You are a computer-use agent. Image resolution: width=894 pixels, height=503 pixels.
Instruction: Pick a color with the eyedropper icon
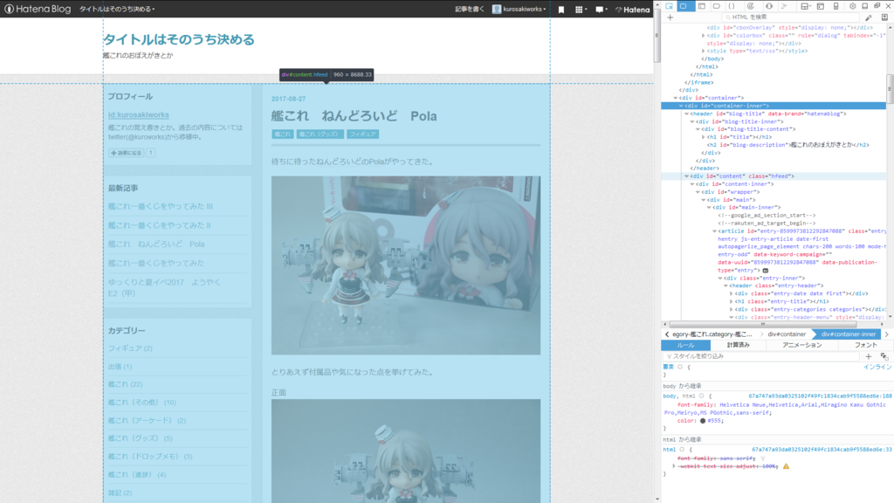(869, 17)
